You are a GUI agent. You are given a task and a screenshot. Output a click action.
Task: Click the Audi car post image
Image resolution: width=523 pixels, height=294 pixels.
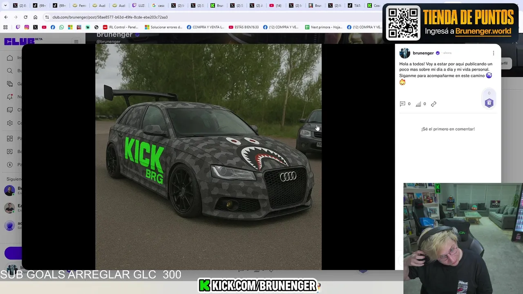click(208, 157)
